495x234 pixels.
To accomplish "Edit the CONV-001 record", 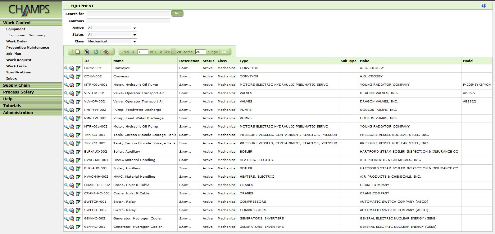I will 78,68.
